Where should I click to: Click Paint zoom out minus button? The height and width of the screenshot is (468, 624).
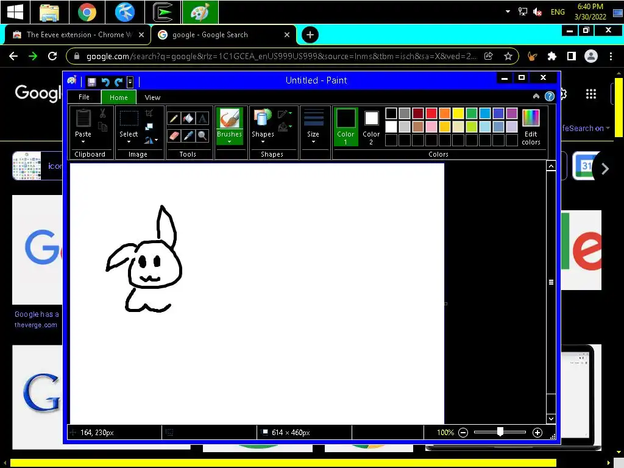point(463,433)
